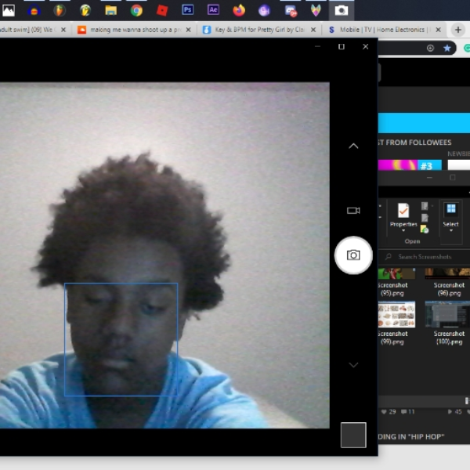Image resolution: width=470 pixels, height=470 pixels.
Task: Switch to the Mobile | TV | Home Electronics tab
Action: click(384, 30)
